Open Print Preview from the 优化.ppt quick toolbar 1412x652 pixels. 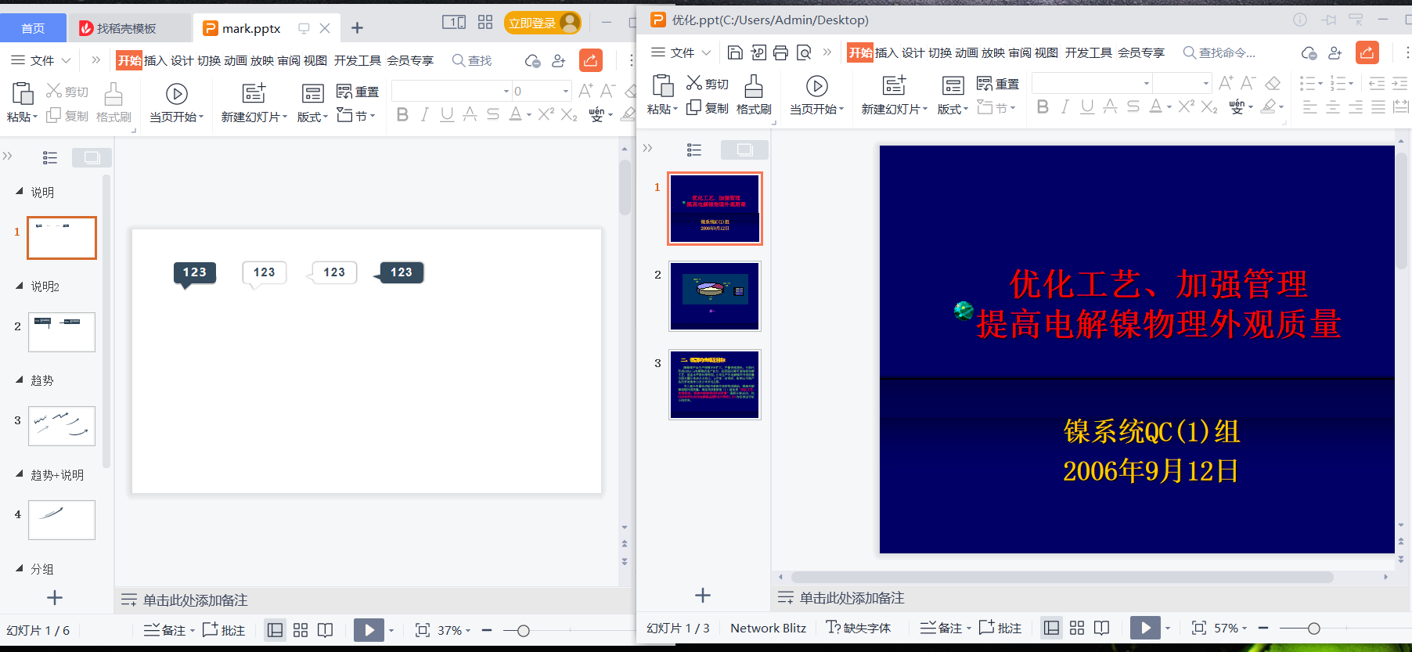pyautogui.click(x=804, y=52)
